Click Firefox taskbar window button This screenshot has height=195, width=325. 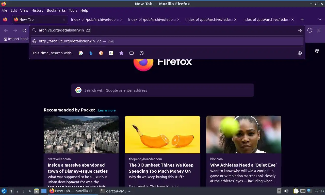pyautogui.click(x=73, y=191)
